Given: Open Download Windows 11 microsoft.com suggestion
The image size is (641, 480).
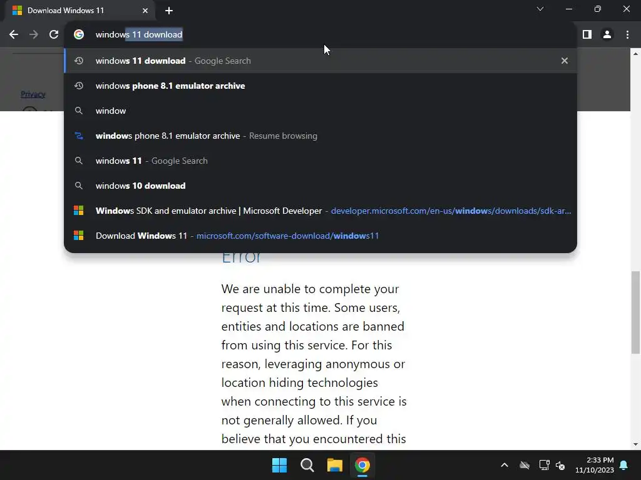Looking at the screenshot, I should (320, 236).
